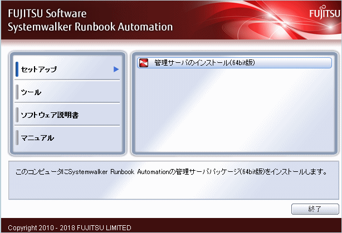The width and height of the screenshot is (342, 233).
Task: Click the Copyright 2010 - 2018 FUJITSU LIMITED text
Action: (70, 228)
